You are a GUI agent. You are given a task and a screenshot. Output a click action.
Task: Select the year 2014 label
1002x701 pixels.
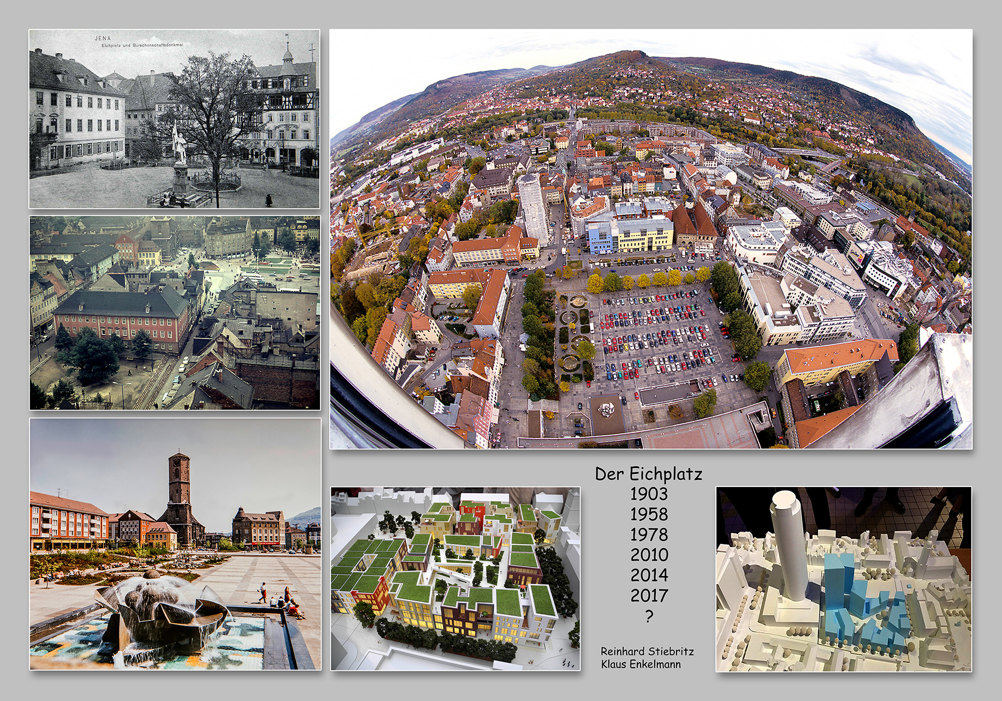[649, 575]
